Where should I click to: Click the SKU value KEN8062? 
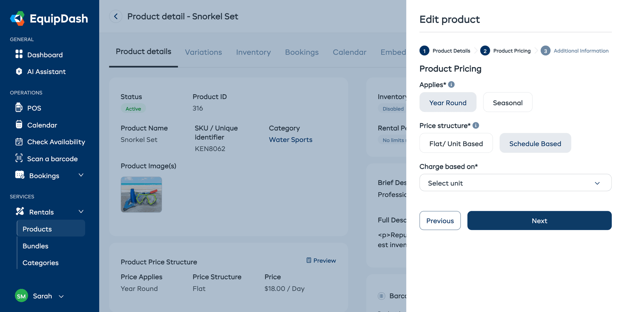pos(210,149)
